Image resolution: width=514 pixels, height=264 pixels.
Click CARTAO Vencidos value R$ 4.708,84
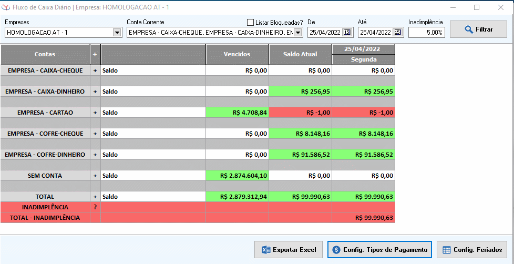click(238, 113)
